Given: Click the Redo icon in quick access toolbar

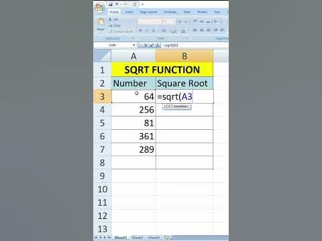Looking at the screenshot, I should 125,4.
